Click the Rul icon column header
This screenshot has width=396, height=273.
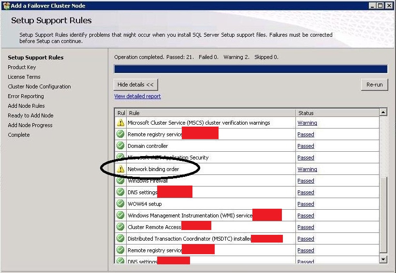(121, 113)
